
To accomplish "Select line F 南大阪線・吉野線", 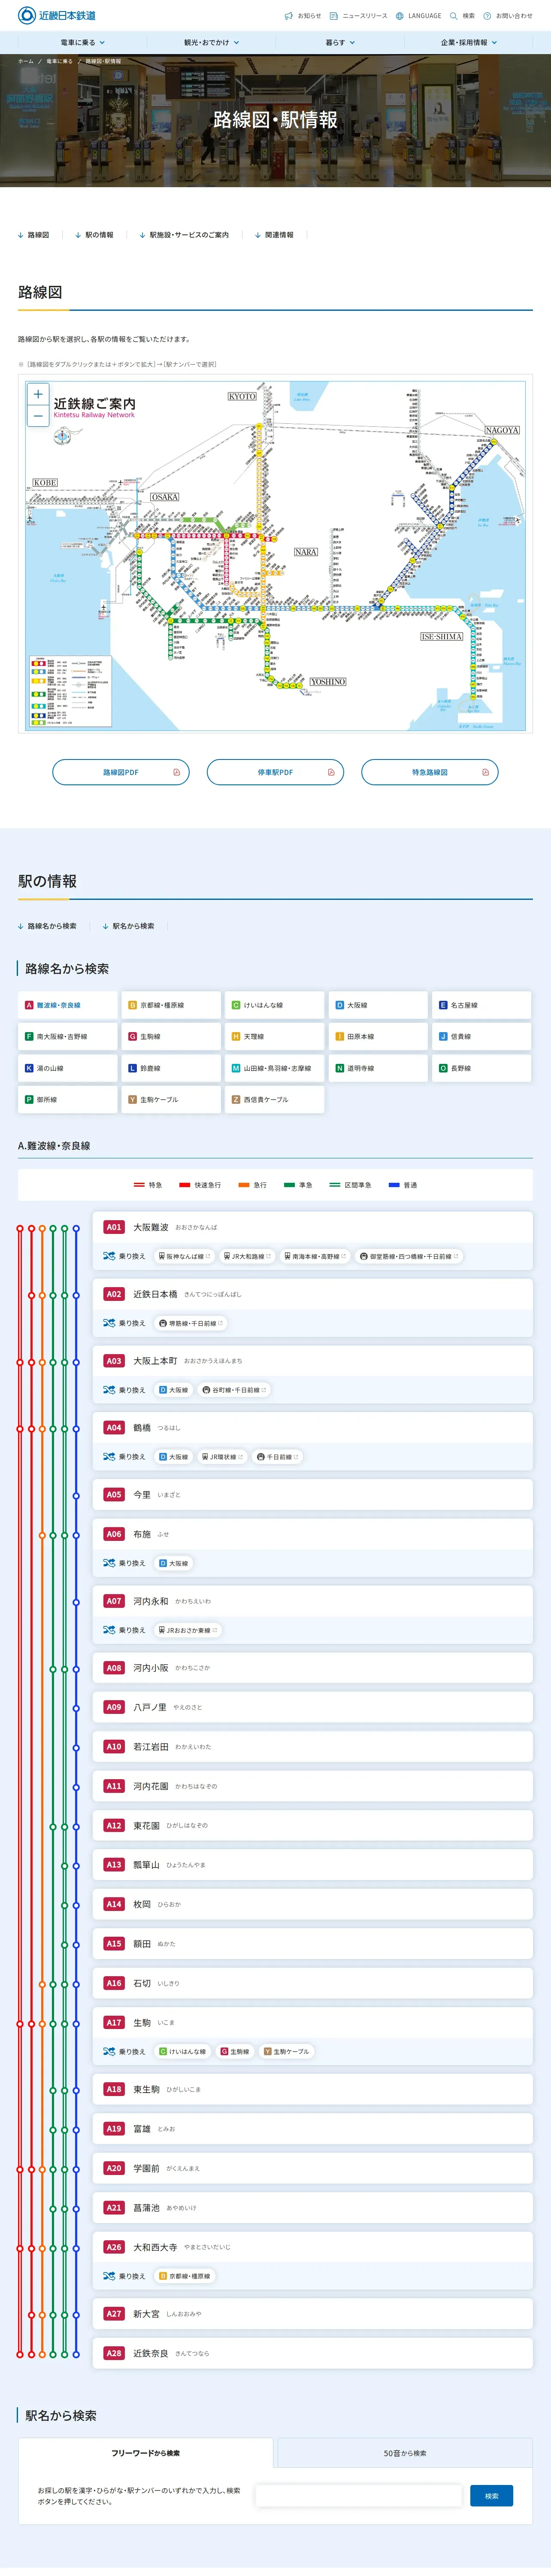I will (67, 1037).
